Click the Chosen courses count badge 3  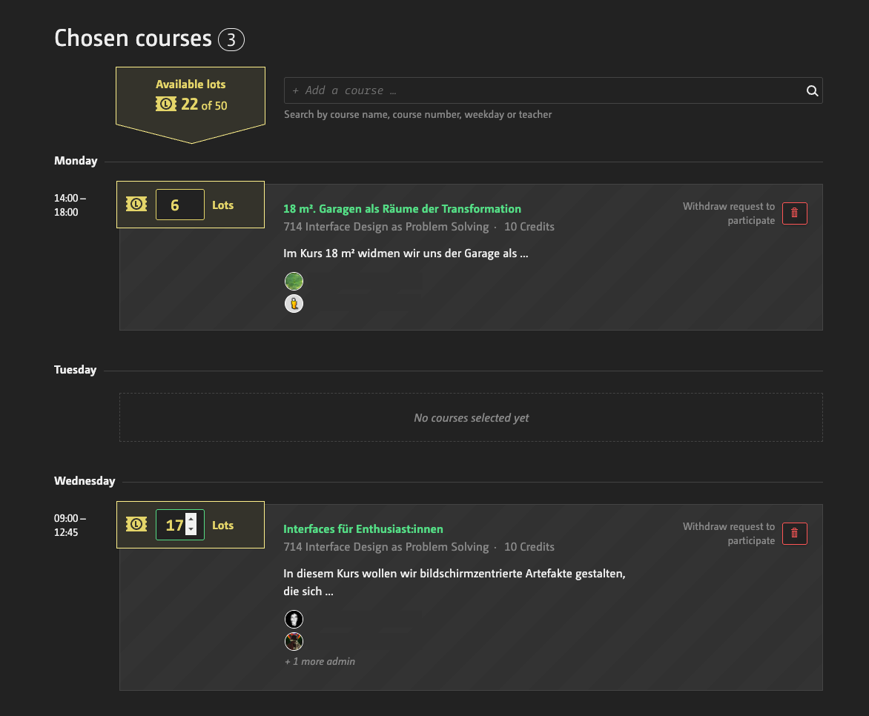pyautogui.click(x=231, y=40)
